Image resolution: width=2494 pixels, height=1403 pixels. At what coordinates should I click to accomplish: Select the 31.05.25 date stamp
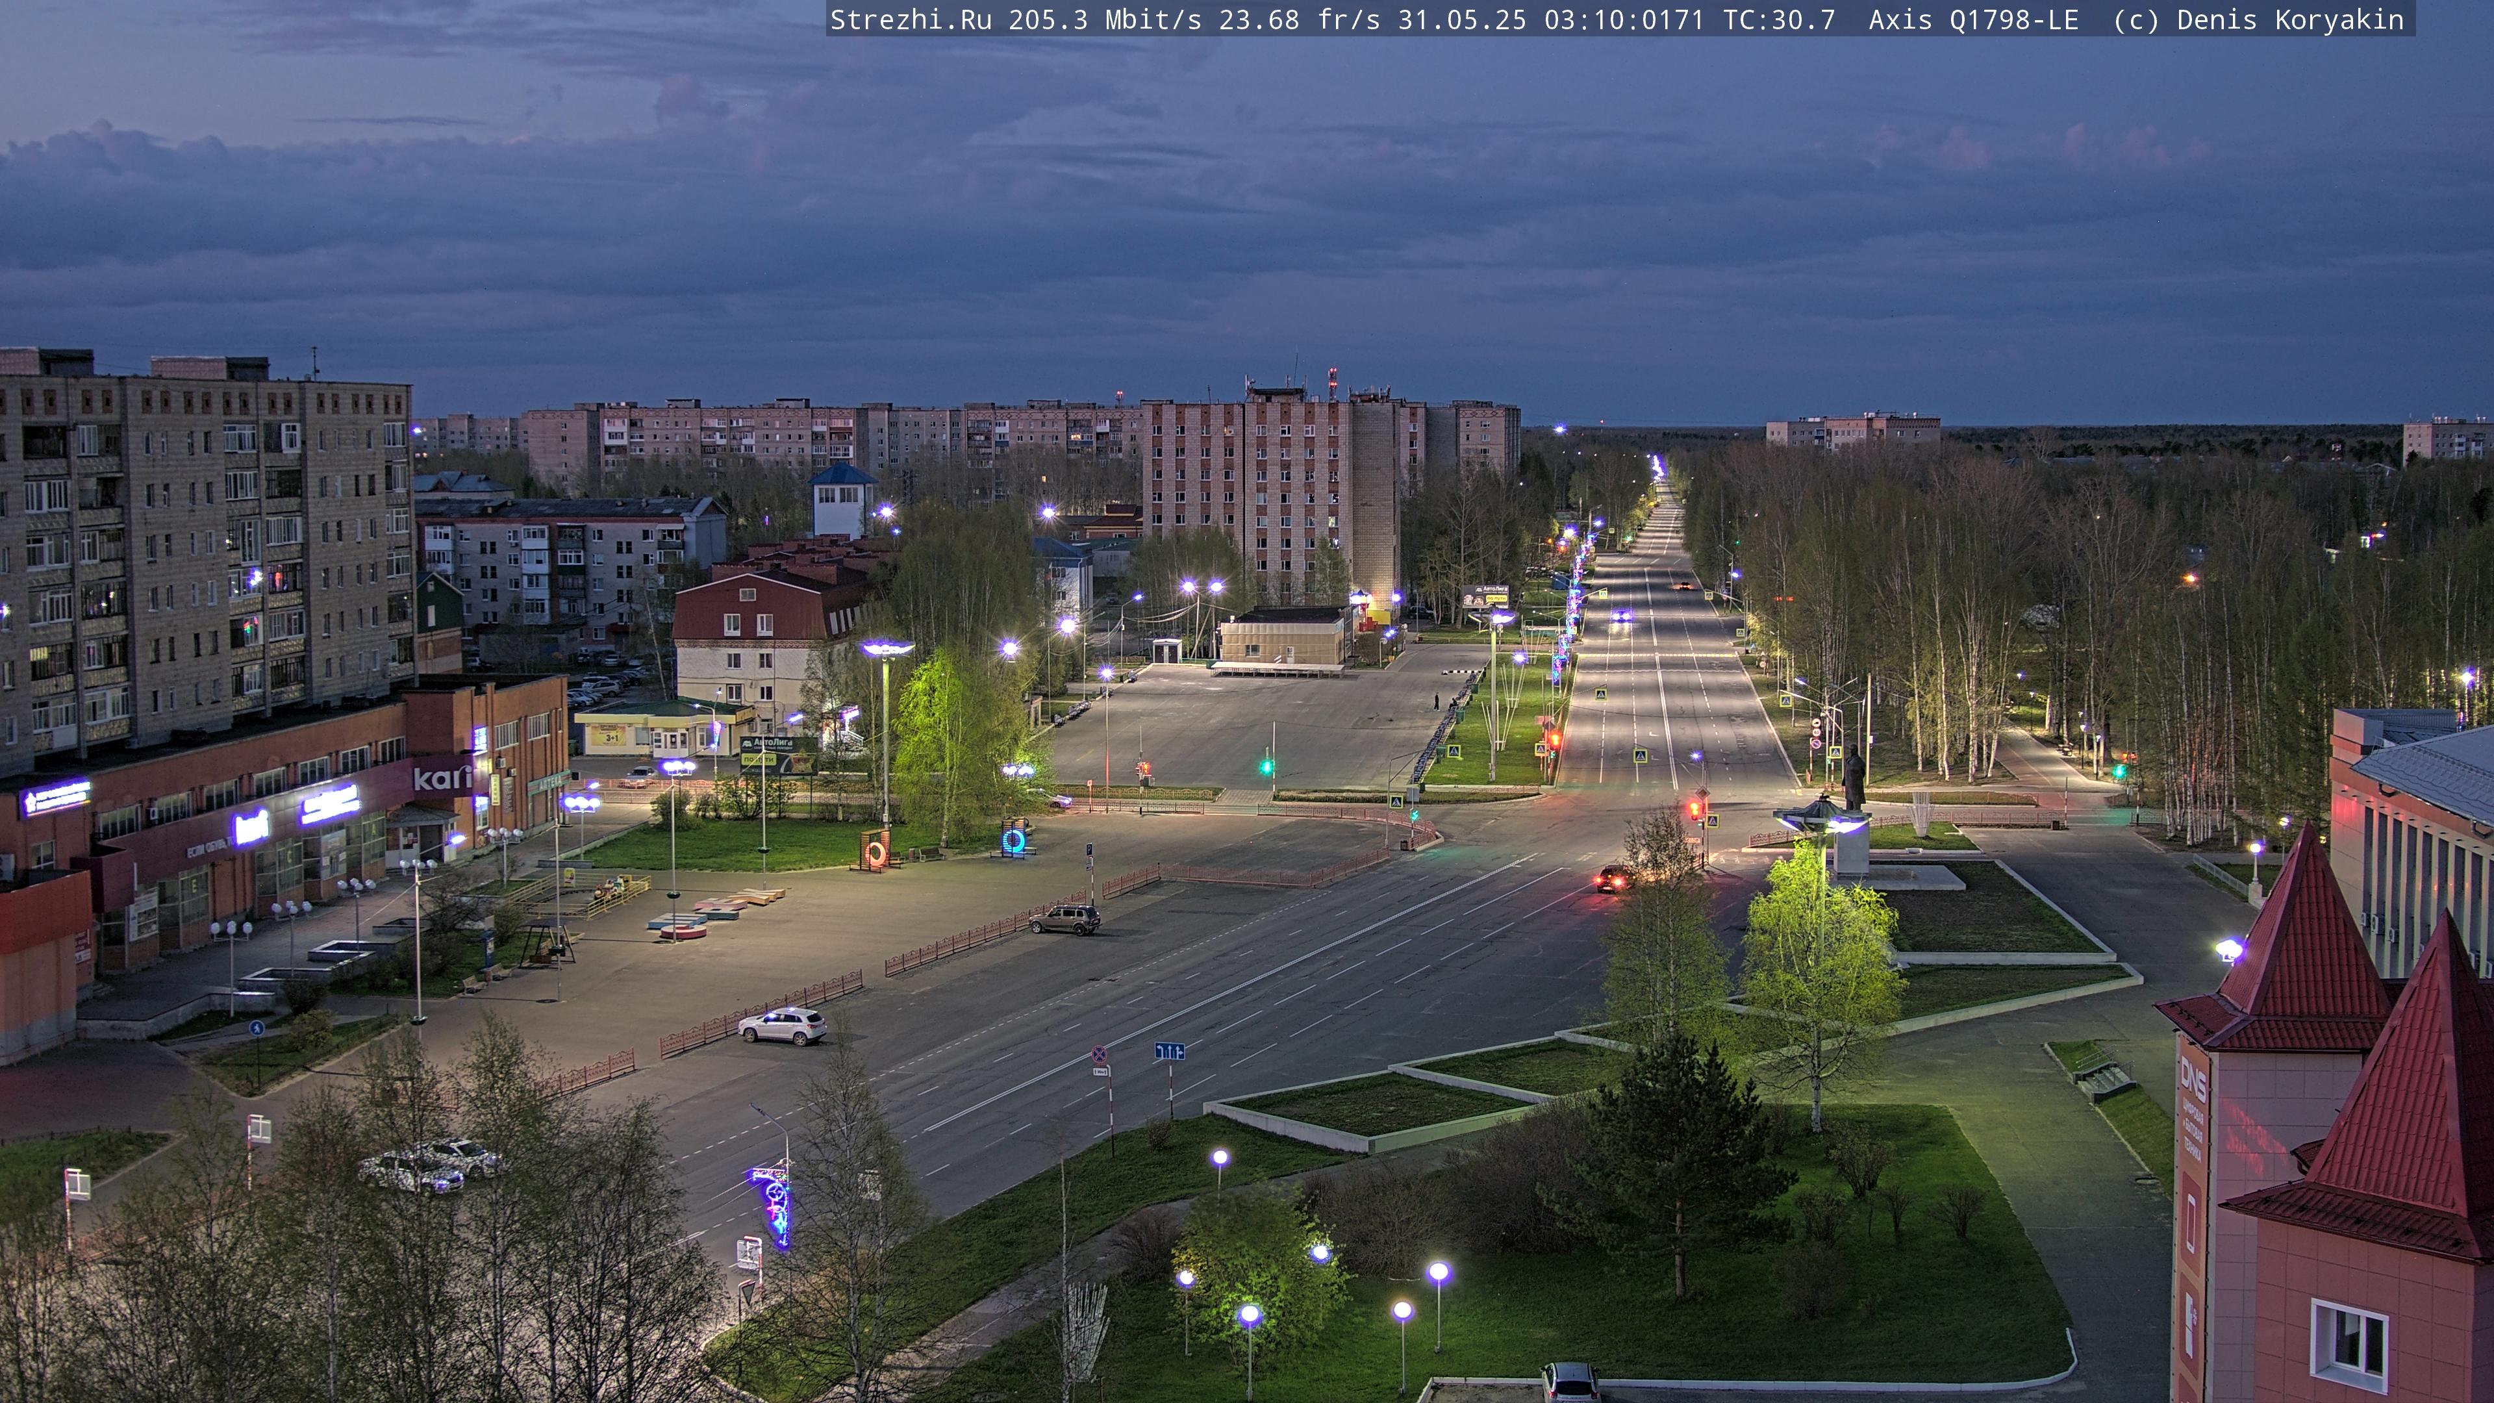tap(1462, 19)
